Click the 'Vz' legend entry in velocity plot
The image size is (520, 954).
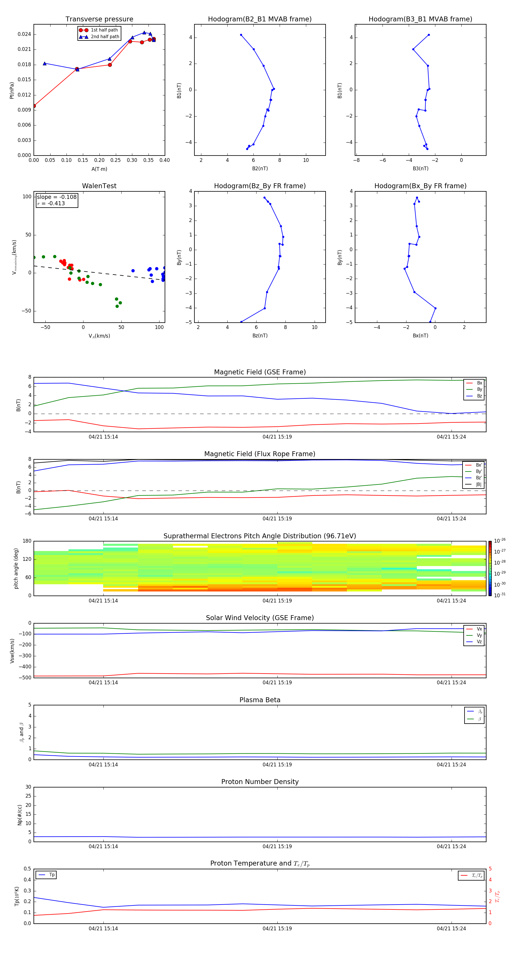474,641
